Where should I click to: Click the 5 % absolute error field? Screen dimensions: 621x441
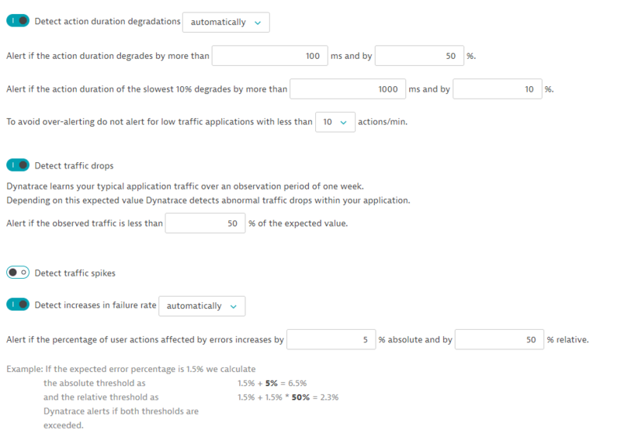(x=331, y=339)
